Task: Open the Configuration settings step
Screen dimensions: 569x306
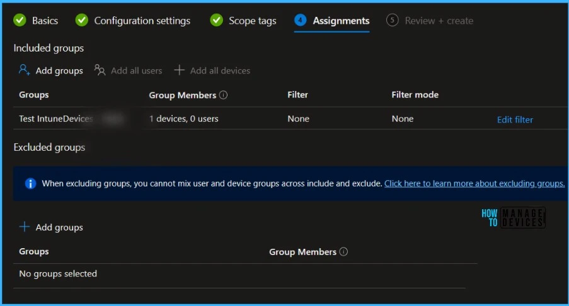Action: 142,21
